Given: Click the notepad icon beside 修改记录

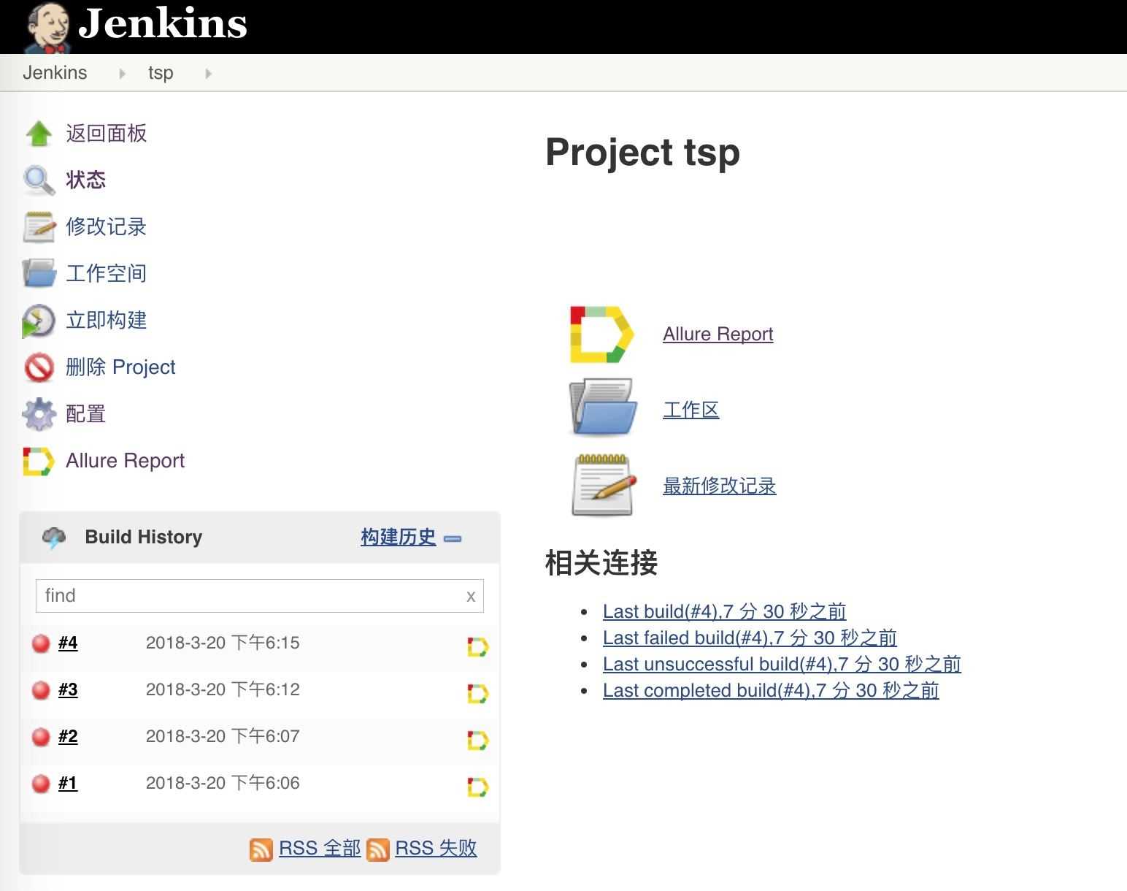Looking at the screenshot, I should click(39, 227).
